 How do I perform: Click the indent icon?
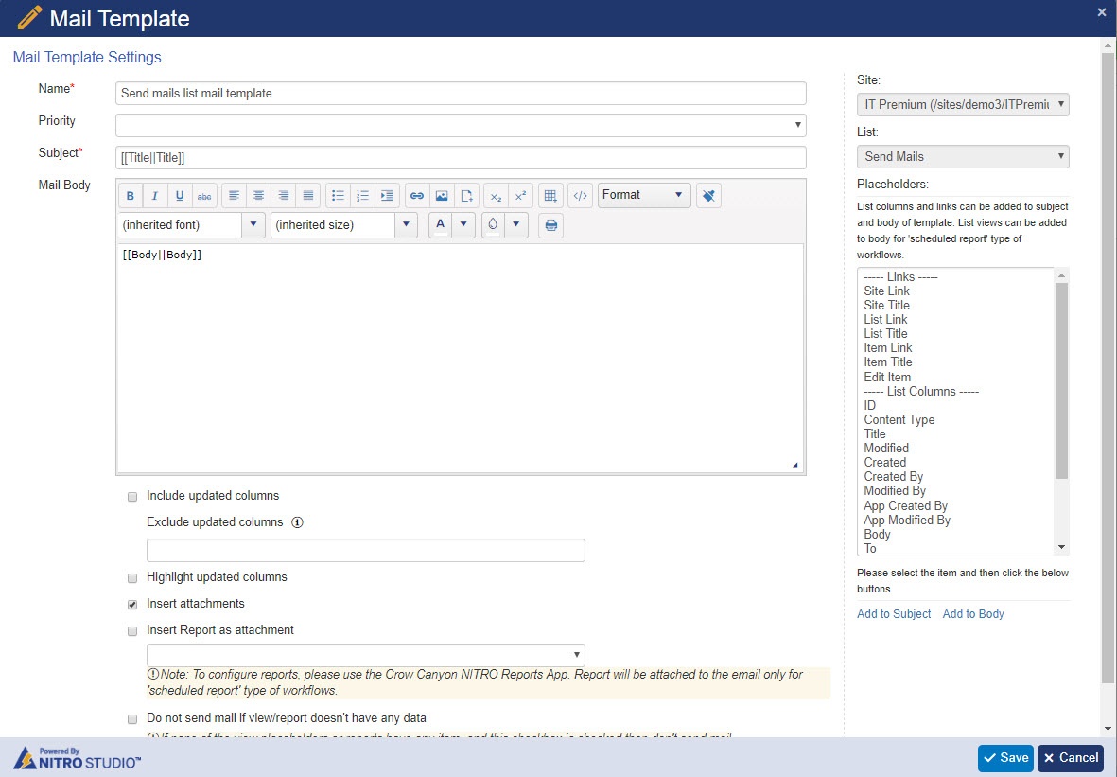pos(388,196)
